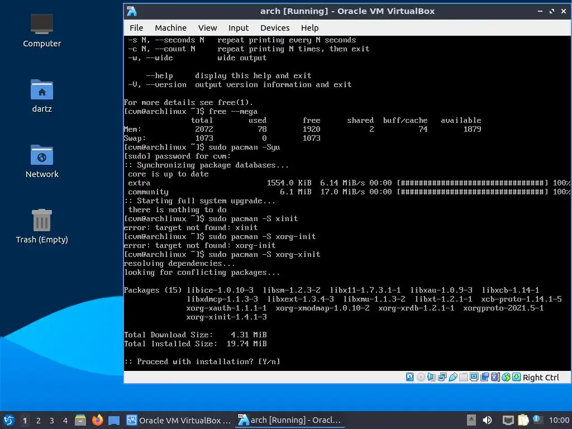The height and width of the screenshot is (429, 572).
Task: Click the network adapters status icon
Action: pos(442,377)
